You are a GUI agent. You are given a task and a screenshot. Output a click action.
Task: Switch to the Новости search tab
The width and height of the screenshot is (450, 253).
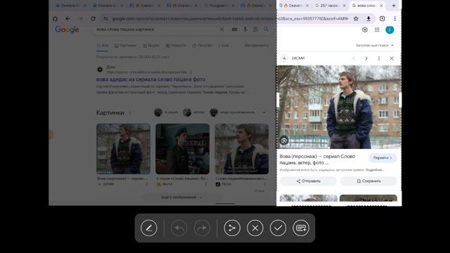pos(176,46)
